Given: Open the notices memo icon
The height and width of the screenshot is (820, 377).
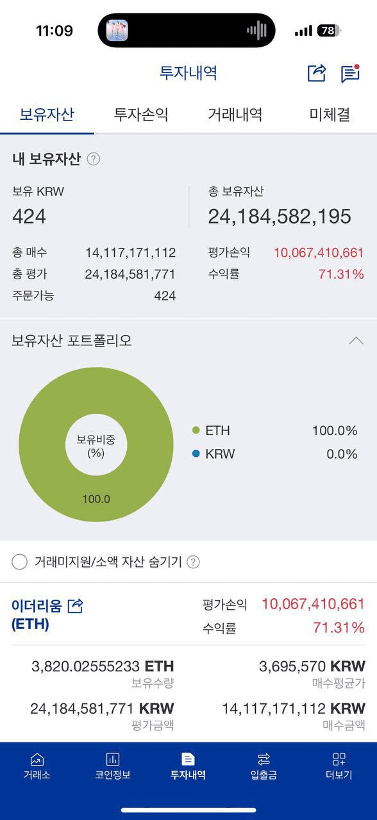Looking at the screenshot, I should [350, 73].
